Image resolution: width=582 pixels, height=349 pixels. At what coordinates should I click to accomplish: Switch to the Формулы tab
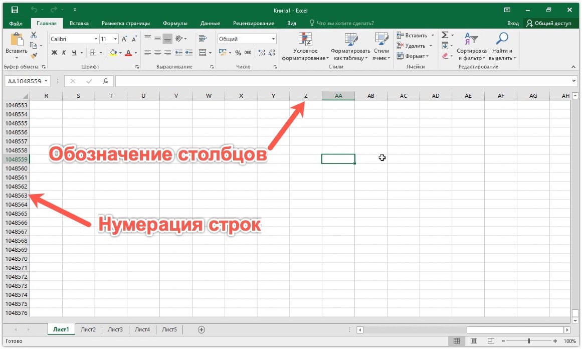point(175,23)
